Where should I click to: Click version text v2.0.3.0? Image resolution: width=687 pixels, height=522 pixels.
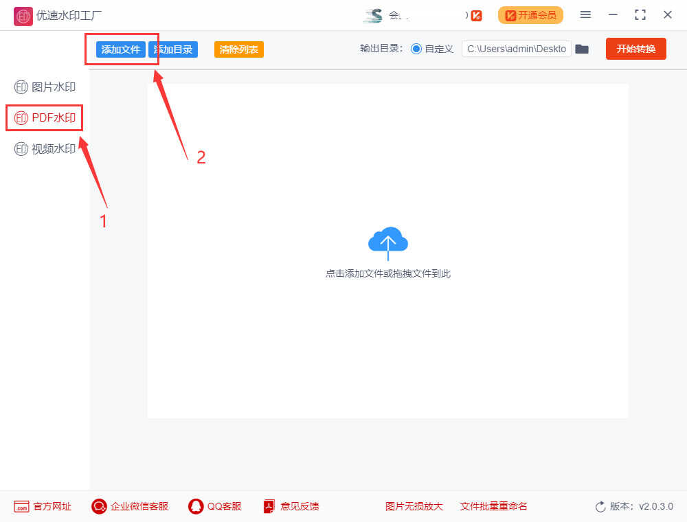[656, 506]
